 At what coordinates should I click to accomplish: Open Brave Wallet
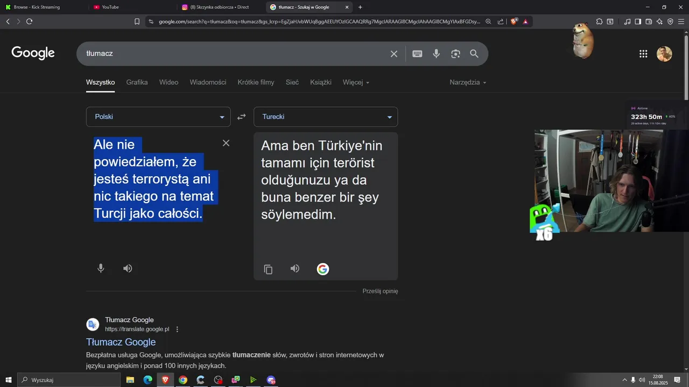click(x=649, y=21)
